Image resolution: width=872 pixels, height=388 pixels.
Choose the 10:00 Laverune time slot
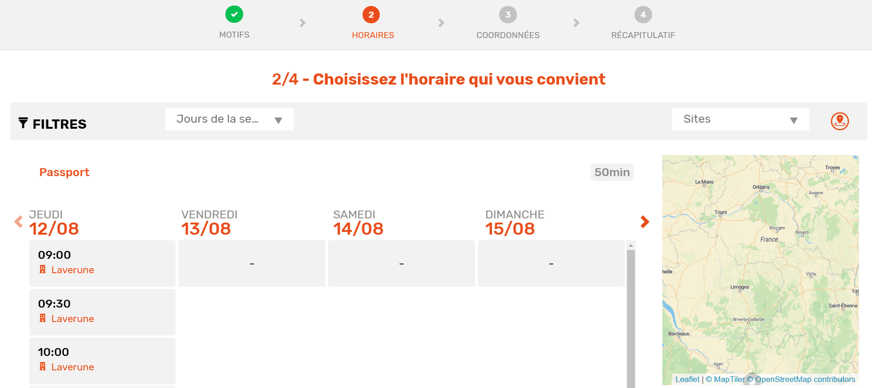pos(102,361)
